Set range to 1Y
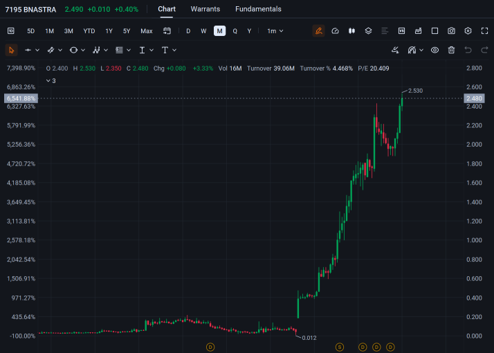494x353 pixels. click(109, 31)
